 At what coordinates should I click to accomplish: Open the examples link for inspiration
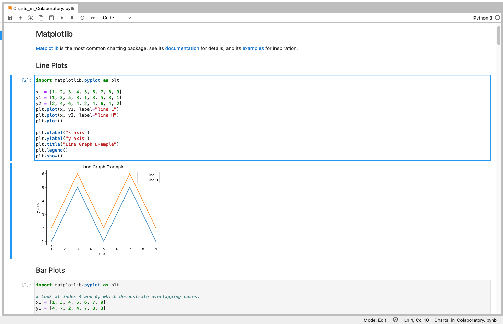253,48
